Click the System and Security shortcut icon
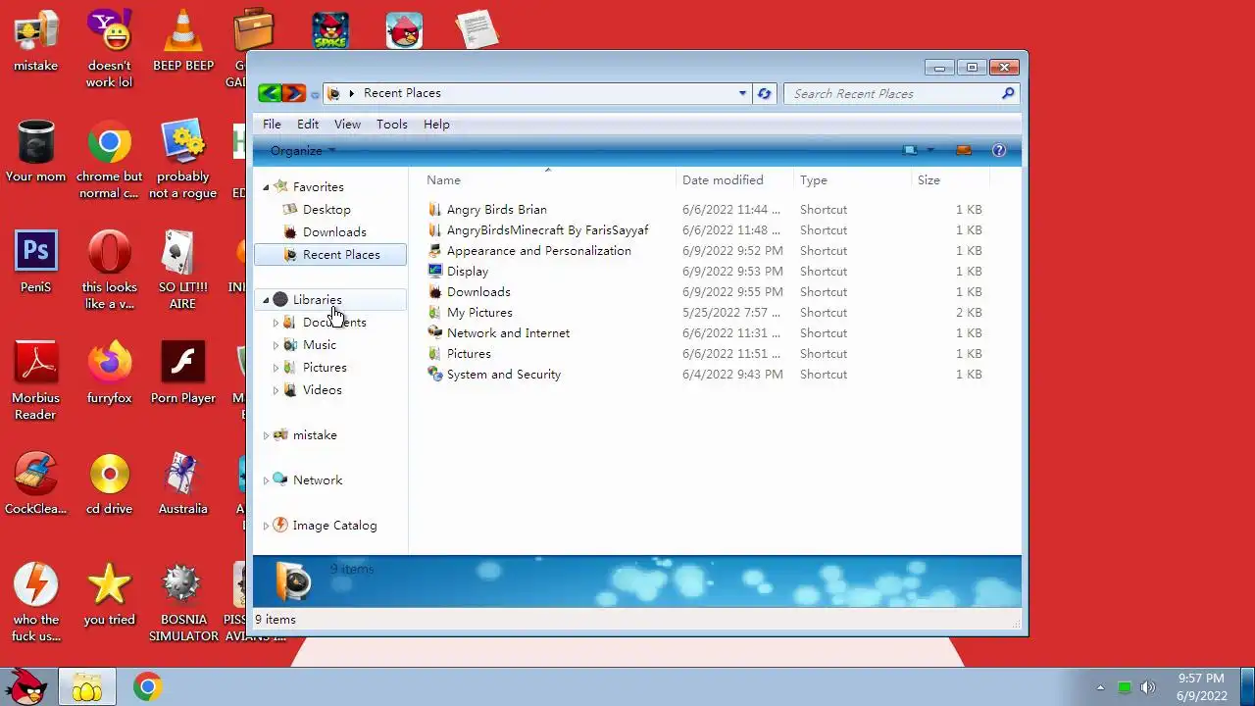The height and width of the screenshot is (706, 1255). [435, 374]
